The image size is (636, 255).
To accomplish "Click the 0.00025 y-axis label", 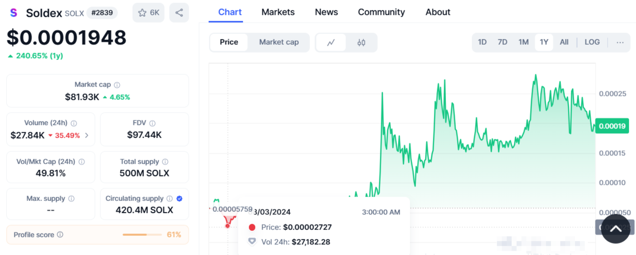I will click(x=612, y=93).
